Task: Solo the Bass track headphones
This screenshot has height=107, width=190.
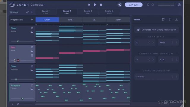Action: click(32, 48)
